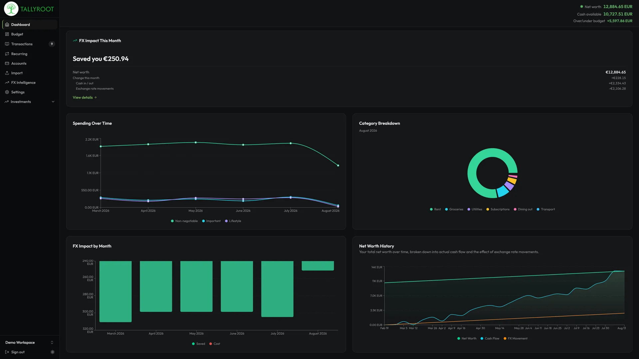
Task: Select the Demo Workspace label
Action: [20, 342]
